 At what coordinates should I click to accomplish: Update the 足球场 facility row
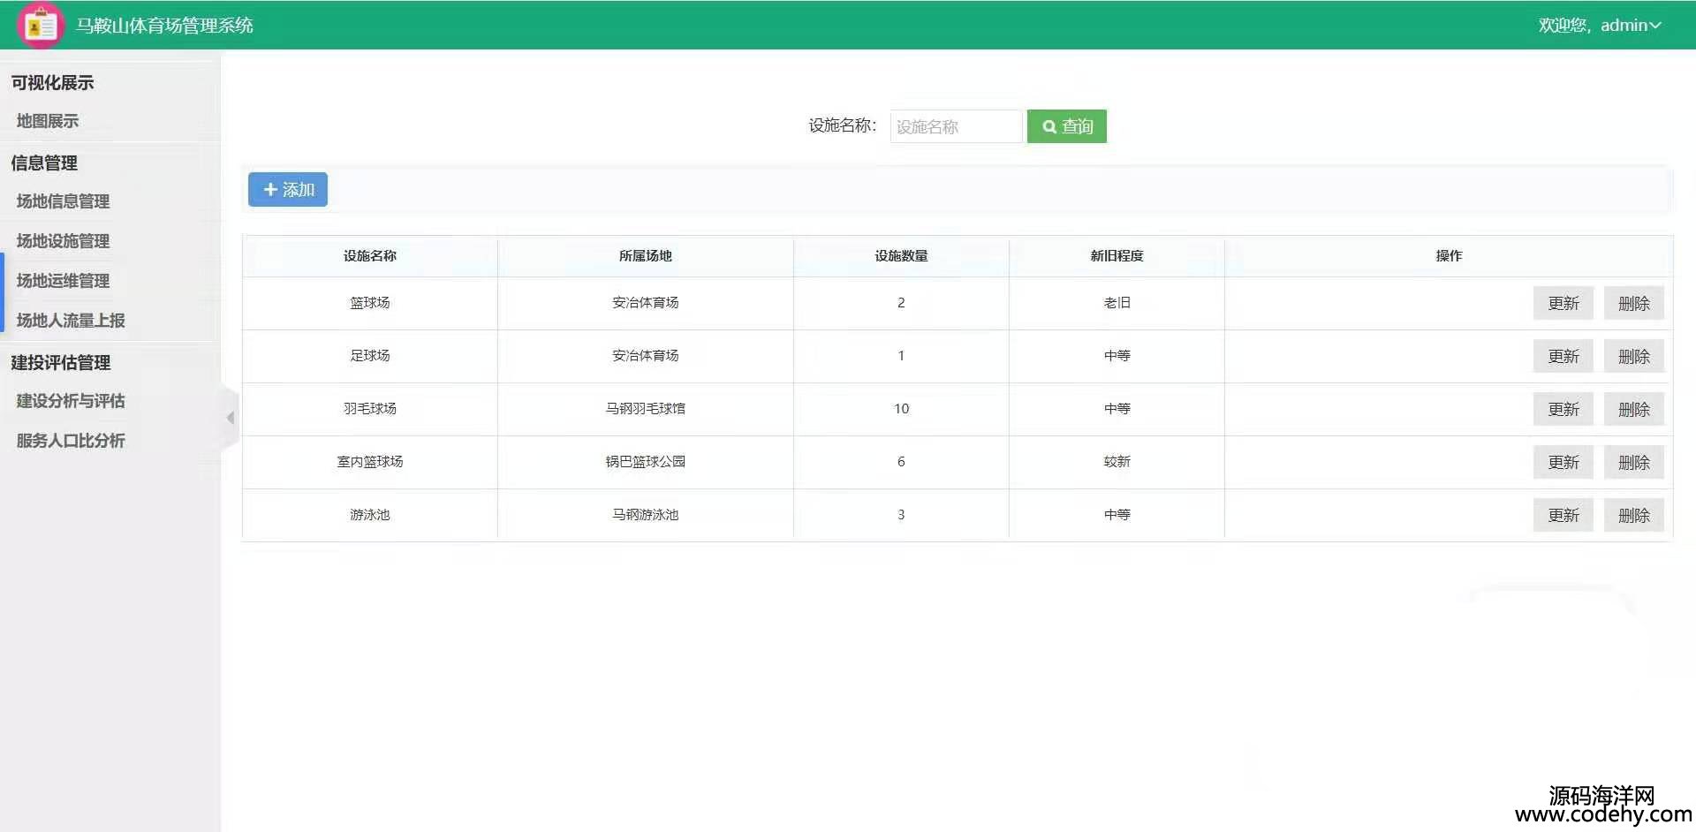[1563, 356]
